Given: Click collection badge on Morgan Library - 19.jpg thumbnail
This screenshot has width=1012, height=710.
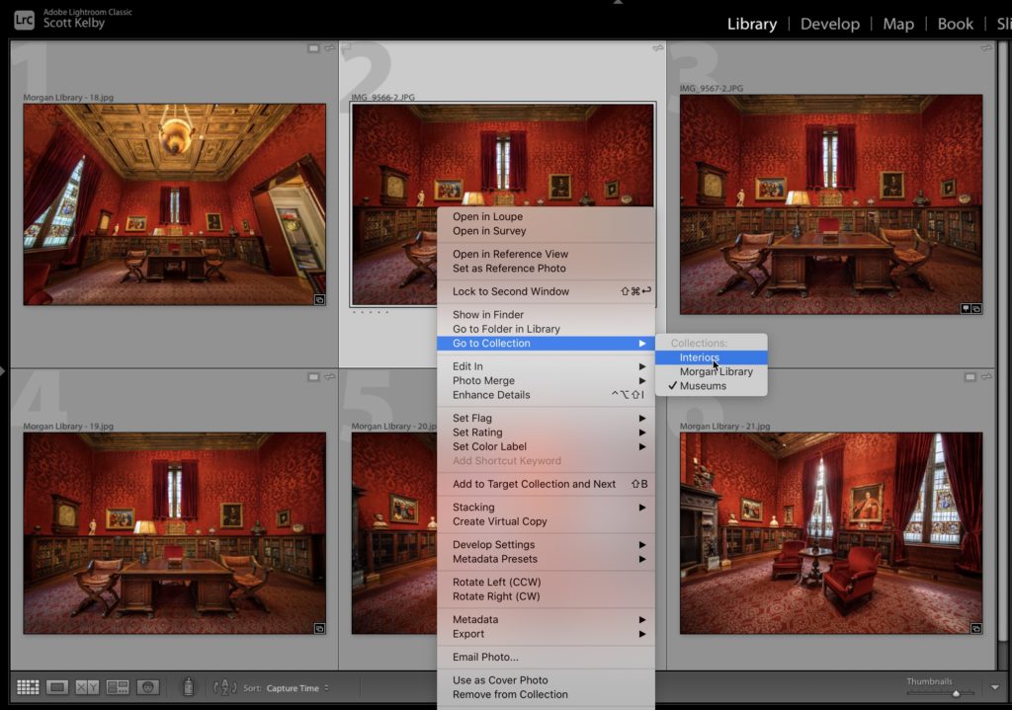Looking at the screenshot, I should click(319, 628).
